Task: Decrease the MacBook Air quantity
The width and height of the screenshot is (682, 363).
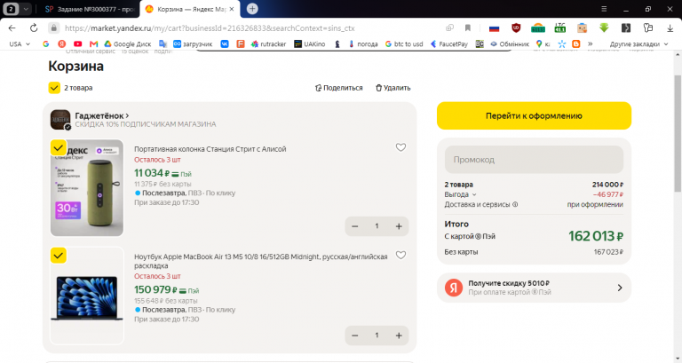Action: click(355, 335)
